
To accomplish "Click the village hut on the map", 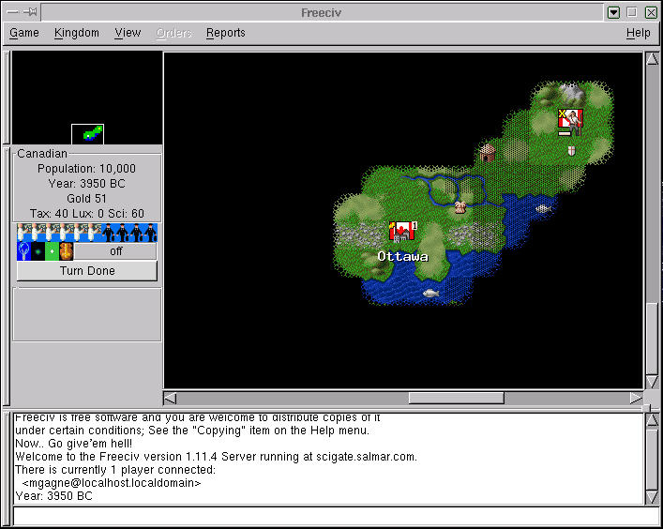I will [x=487, y=152].
